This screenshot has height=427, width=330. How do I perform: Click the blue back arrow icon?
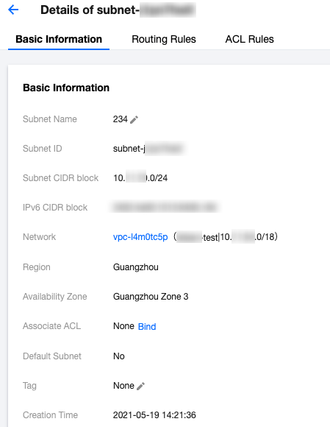click(13, 10)
